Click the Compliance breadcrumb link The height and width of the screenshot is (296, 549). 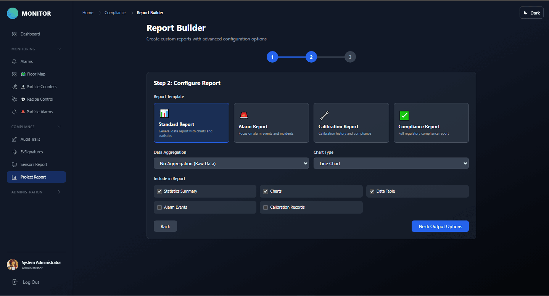(x=115, y=13)
